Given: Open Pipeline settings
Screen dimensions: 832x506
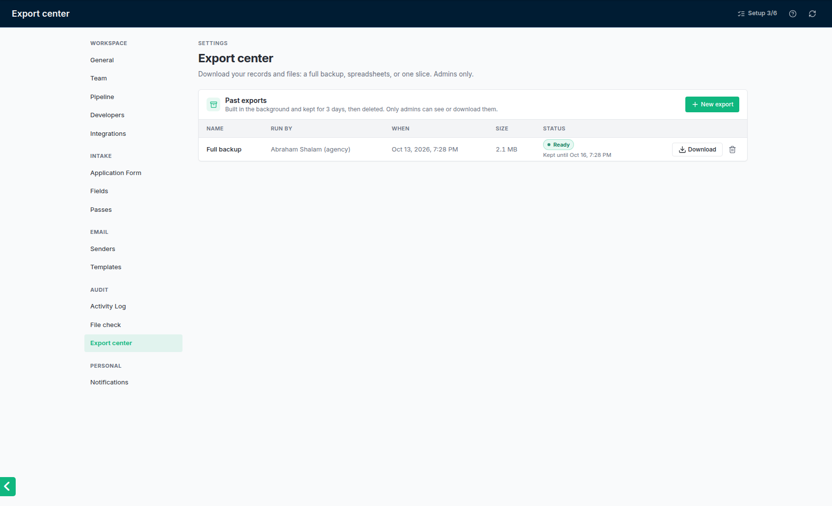Looking at the screenshot, I should click(x=133, y=97).
